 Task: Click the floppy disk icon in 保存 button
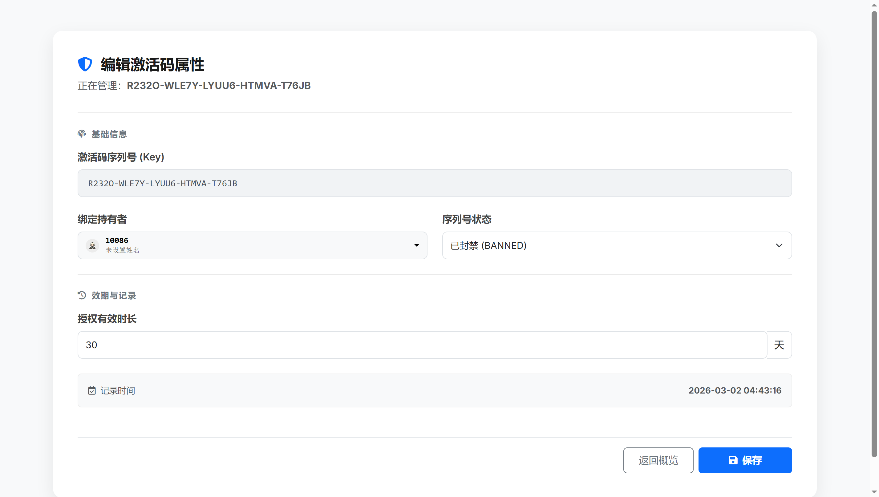733,460
